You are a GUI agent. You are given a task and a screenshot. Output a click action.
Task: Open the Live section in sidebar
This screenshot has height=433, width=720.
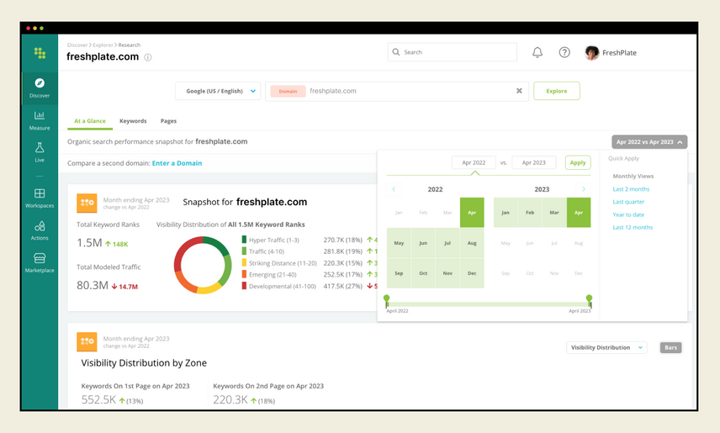[40, 152]
